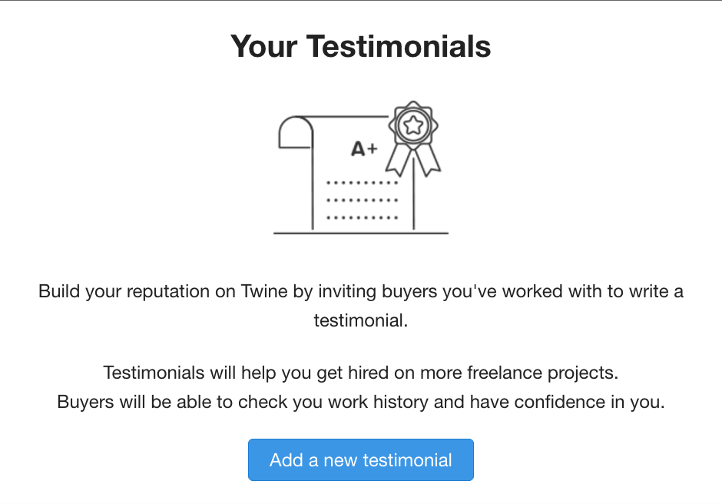722x504 pixels.
Task: Click the middle dotted line on certificate
Action: (362, 200)
